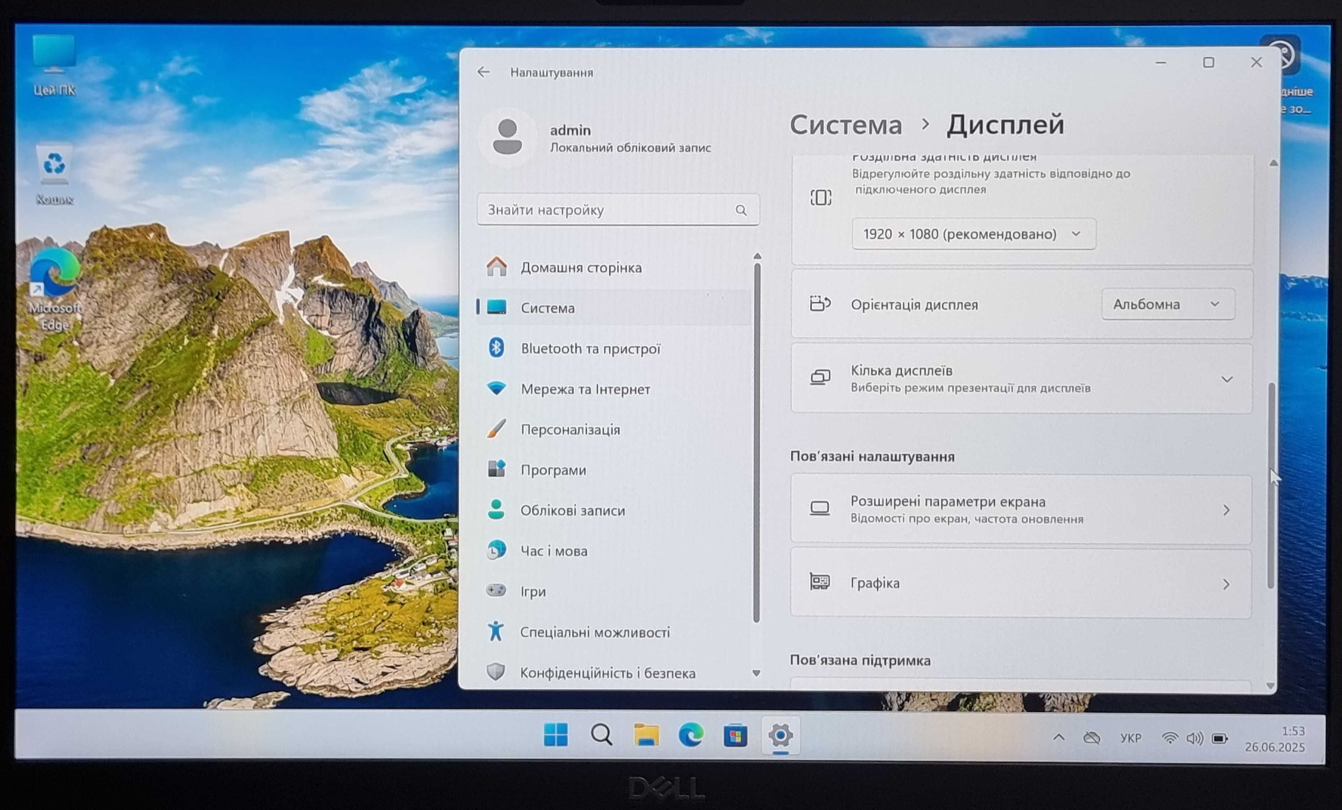
Task: Click the gaming controller icon
Action: tap(496, 590)
